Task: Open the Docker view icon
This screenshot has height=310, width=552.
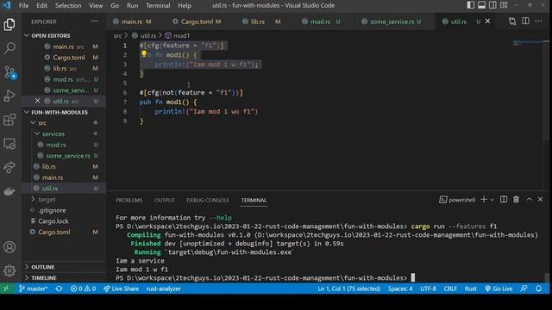Action: [x=9, y=191]
